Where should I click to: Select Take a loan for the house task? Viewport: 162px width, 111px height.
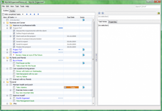[26, 66]
